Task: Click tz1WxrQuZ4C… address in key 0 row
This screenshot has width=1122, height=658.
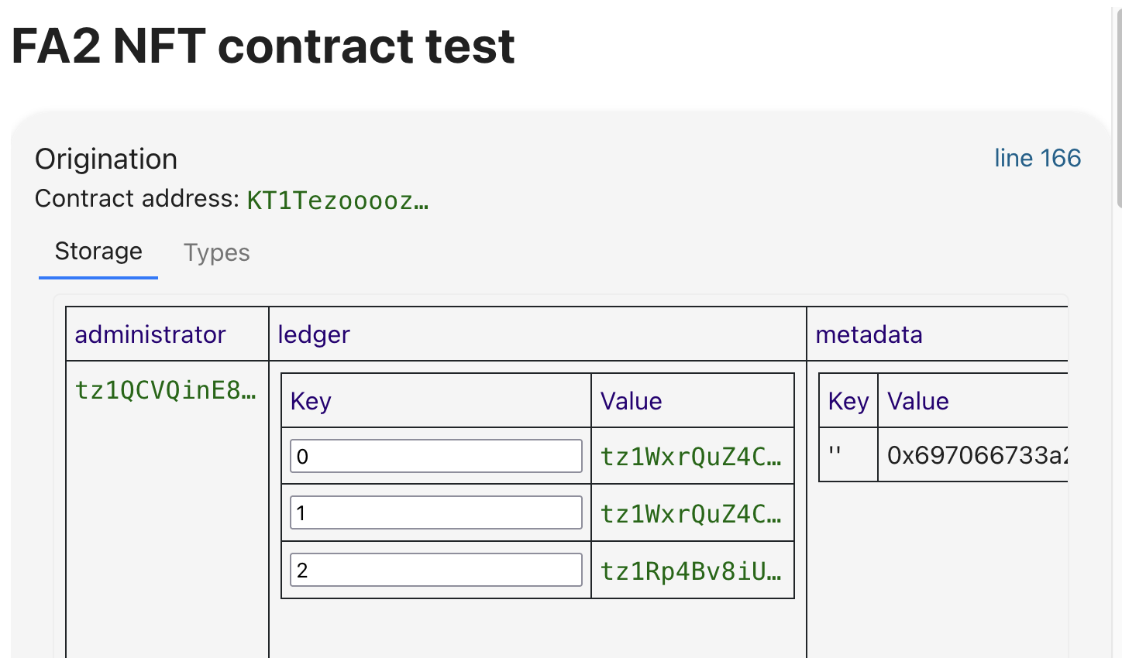Action: (x=690, y=457)
